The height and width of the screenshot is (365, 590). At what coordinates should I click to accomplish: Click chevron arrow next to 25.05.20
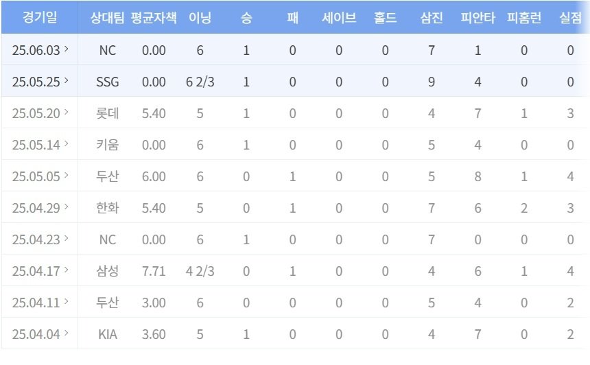(67, 112)
